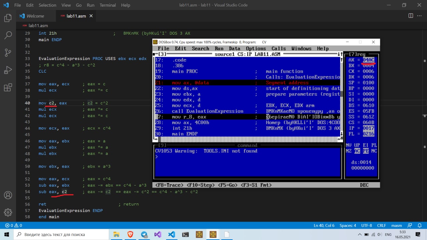Screen dimensions: 427x240
Task: Close the lab11.asm editor tab
Action: [x=91, y=16]
